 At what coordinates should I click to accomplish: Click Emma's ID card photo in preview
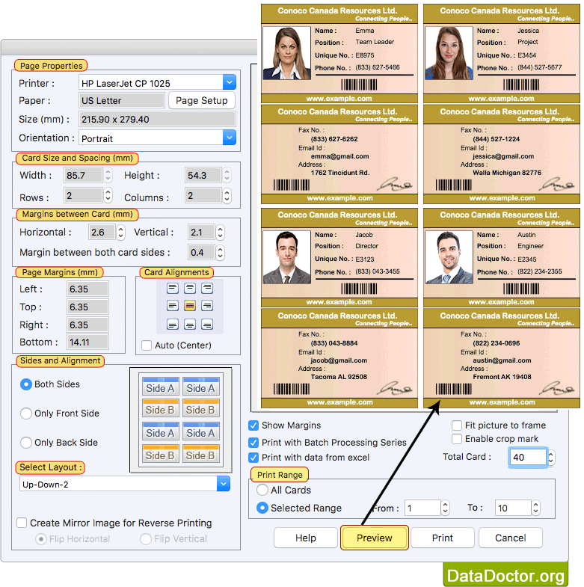[x=286, y=53]
